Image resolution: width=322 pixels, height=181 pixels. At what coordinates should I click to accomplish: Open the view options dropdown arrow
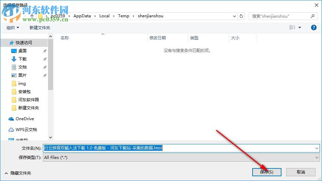(300, 28)
